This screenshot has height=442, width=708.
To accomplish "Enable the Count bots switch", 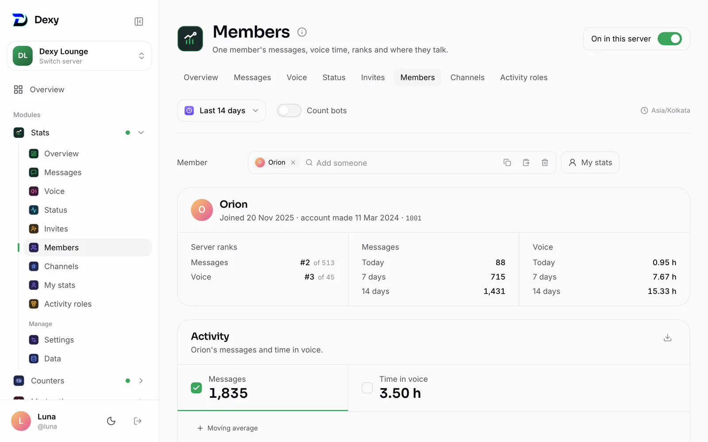I will 289,110.
